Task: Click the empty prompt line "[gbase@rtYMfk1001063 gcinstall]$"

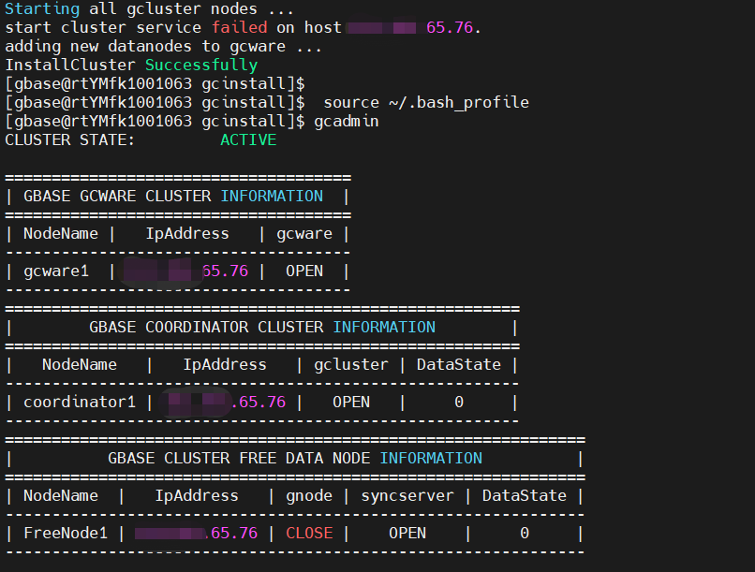Action: (155, 83)
